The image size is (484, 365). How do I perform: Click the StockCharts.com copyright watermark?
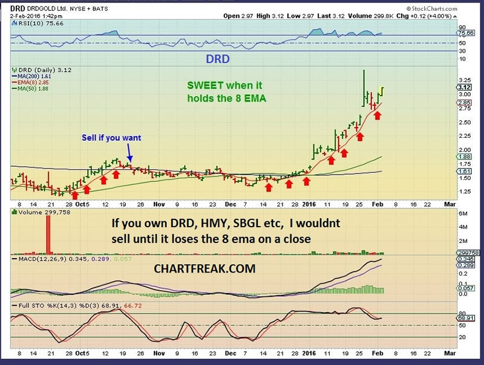tap(431, 8)
